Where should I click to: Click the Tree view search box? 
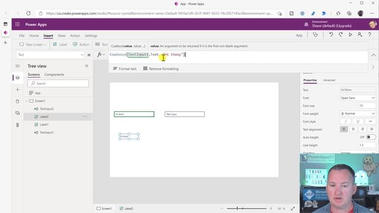tap(58, 83)
